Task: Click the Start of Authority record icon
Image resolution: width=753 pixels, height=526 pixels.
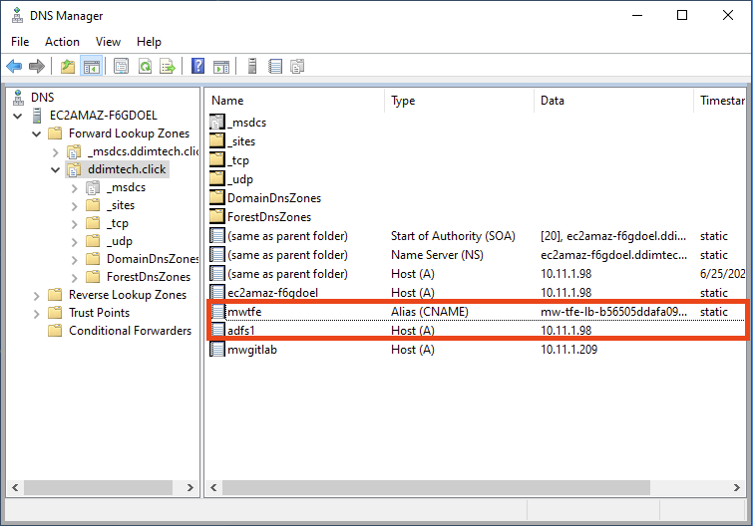Action: pos(217,236)
